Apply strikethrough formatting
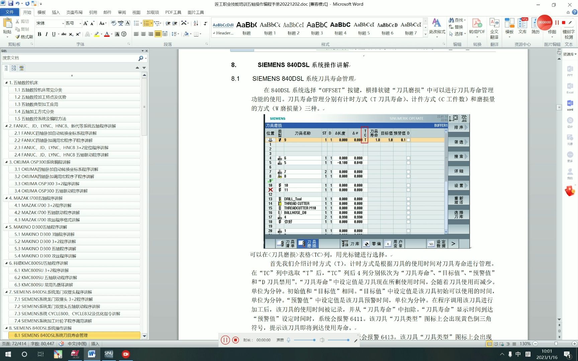Image resolution: width=578 pixels, height=361 pixels. pyautogui.click(x=64, y=34)
